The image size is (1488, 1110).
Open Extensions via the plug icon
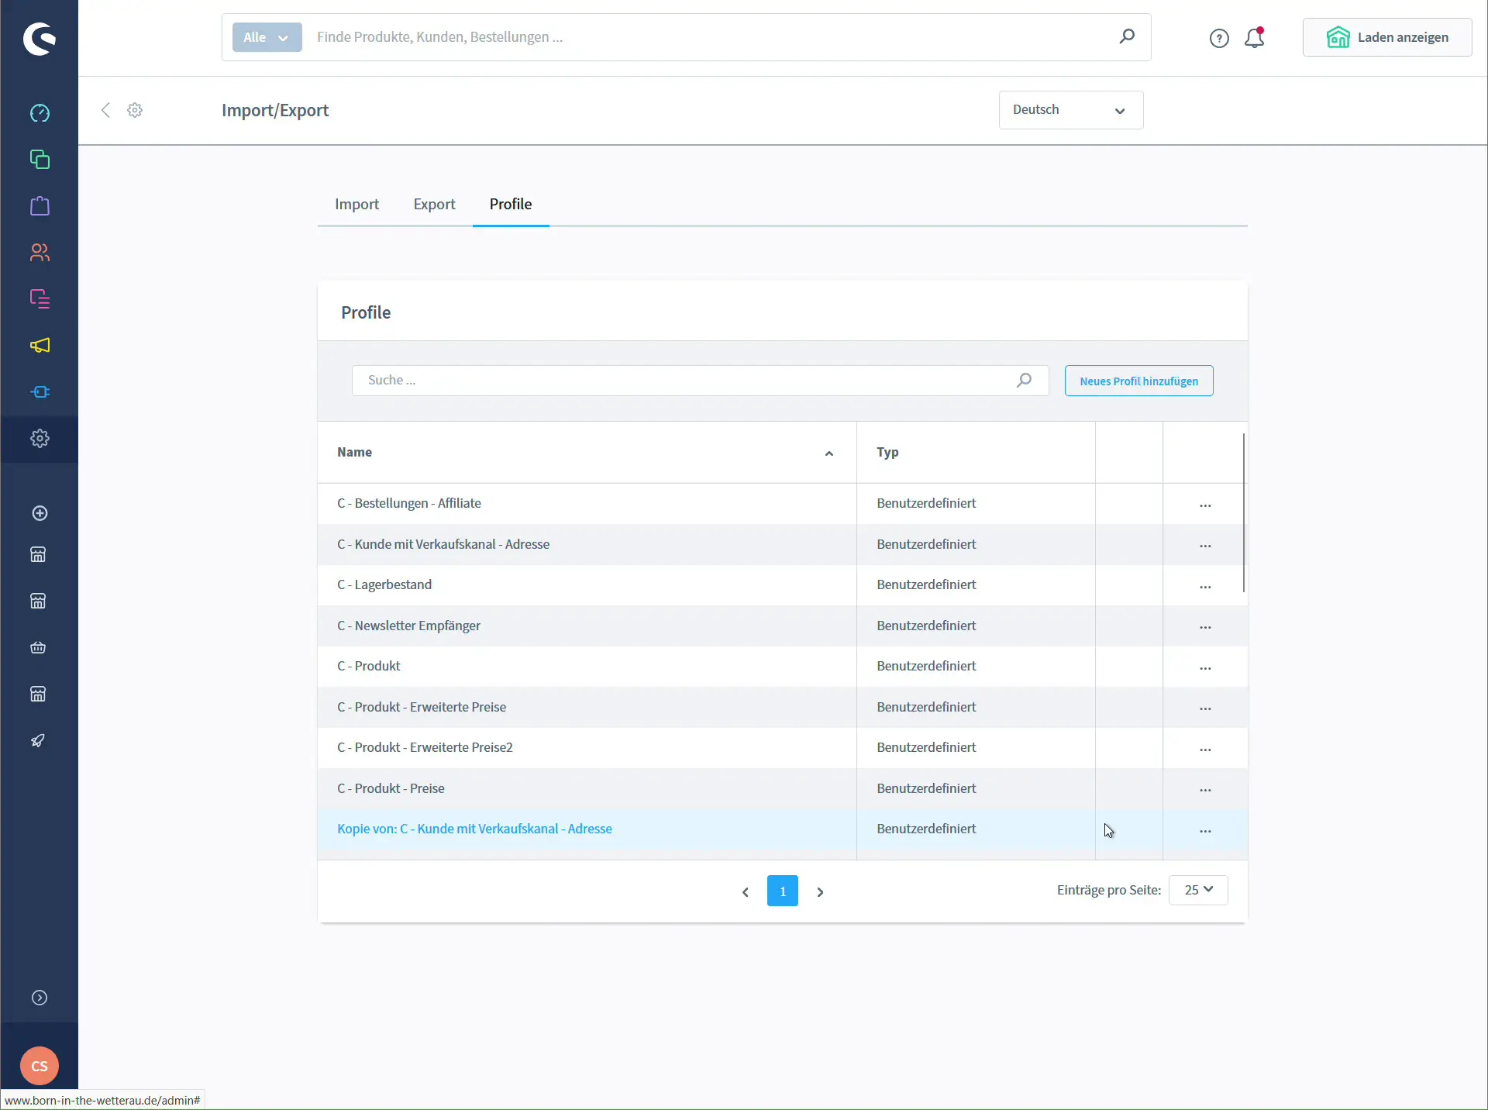click(40, 392)
